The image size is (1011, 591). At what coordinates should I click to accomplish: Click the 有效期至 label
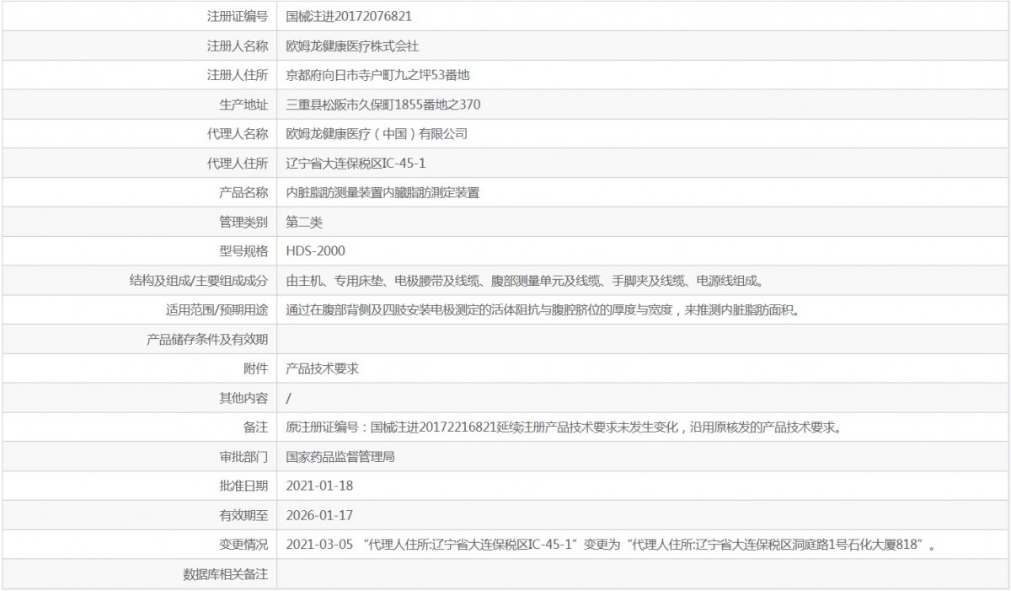click(x=243, y=516)
